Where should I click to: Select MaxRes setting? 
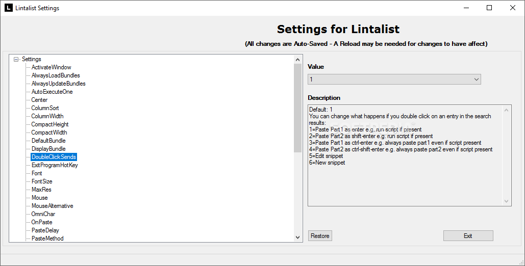(41, 190)
